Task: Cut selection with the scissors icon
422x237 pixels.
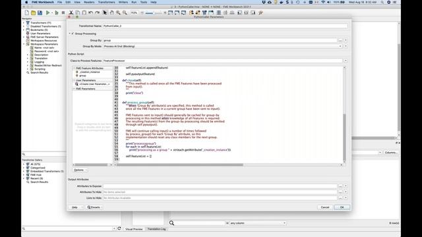Action: (71, 13)
